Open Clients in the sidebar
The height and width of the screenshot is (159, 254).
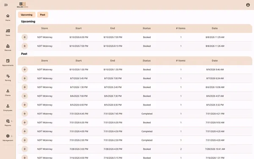(x=8, y=92)
